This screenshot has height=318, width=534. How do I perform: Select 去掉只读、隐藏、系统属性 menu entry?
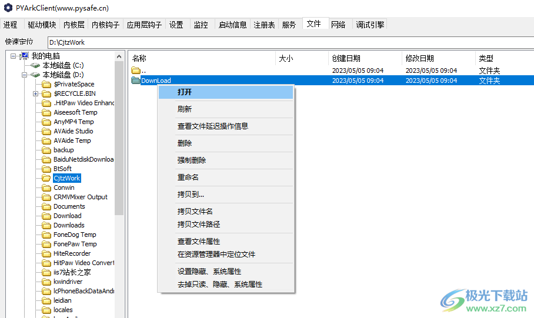(226, 284)
